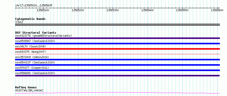
Task: Click the blue esv3572409 variant bar
Action: [117, 60]
